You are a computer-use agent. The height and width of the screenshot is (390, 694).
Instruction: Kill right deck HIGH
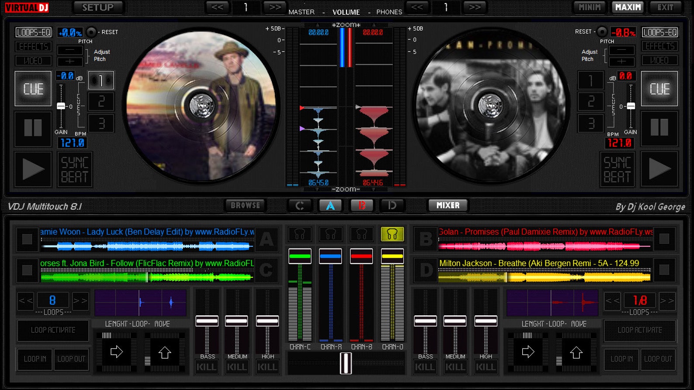point(486,367)
